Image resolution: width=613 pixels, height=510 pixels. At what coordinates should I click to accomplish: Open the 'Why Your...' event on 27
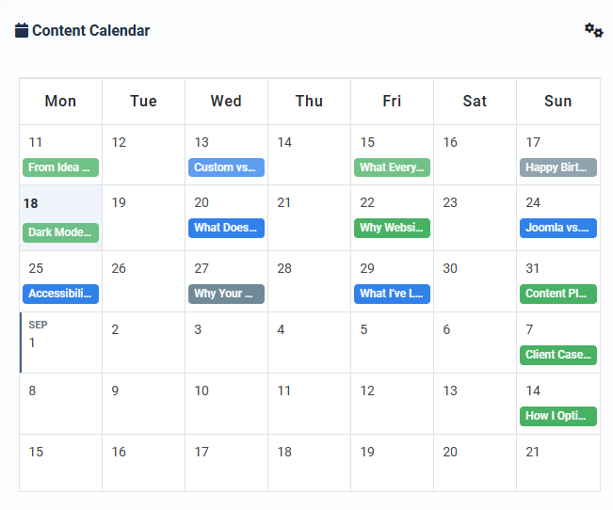coord(226,294)
